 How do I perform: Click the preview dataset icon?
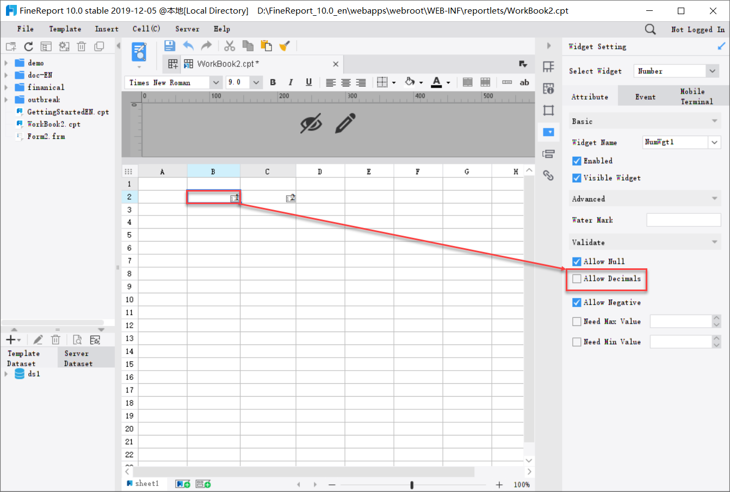[x=77, y=340]
